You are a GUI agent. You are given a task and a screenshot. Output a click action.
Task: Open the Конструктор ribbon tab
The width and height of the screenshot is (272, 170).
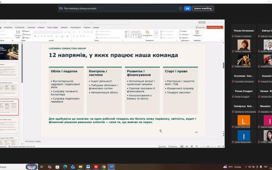pos(20,28)
